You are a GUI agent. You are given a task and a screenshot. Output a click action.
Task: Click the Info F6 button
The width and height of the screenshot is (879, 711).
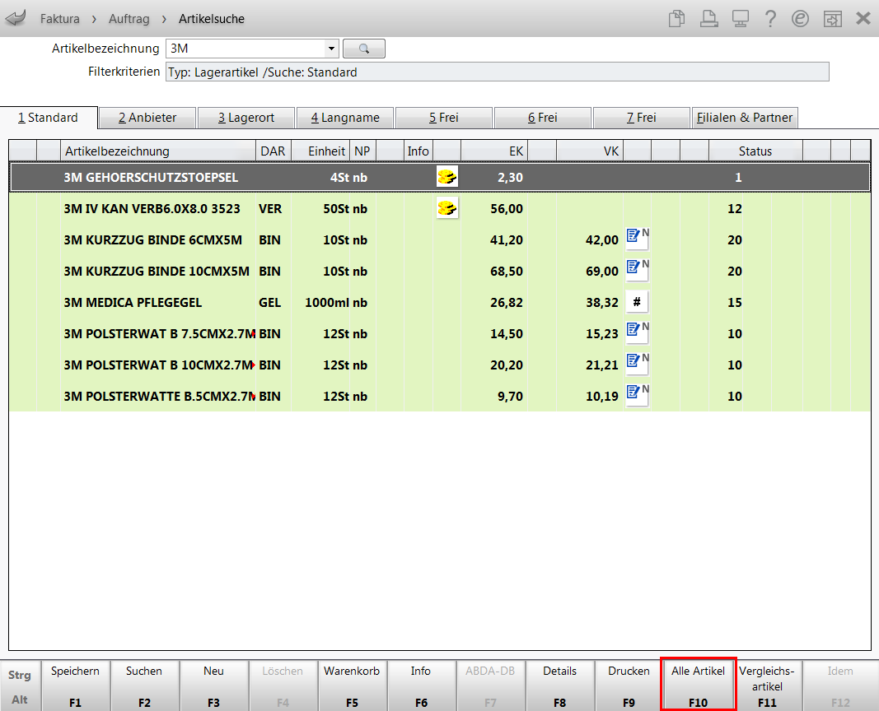pos(421,686)
